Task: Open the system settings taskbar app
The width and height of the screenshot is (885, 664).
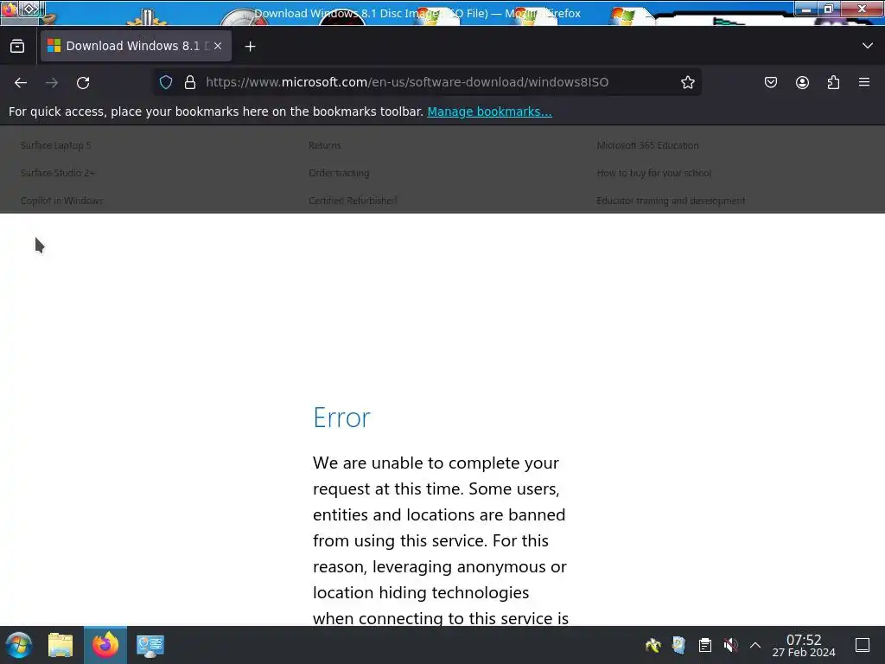Action: coord(150,645)
